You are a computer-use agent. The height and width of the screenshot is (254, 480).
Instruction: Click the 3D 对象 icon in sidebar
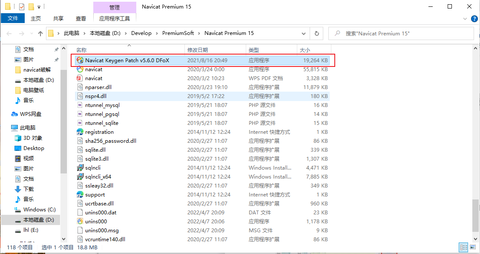click(18, 138)
